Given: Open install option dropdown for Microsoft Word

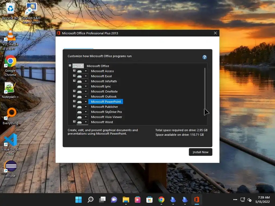Looking at the screenshot, I should click(x=82, y=122).
